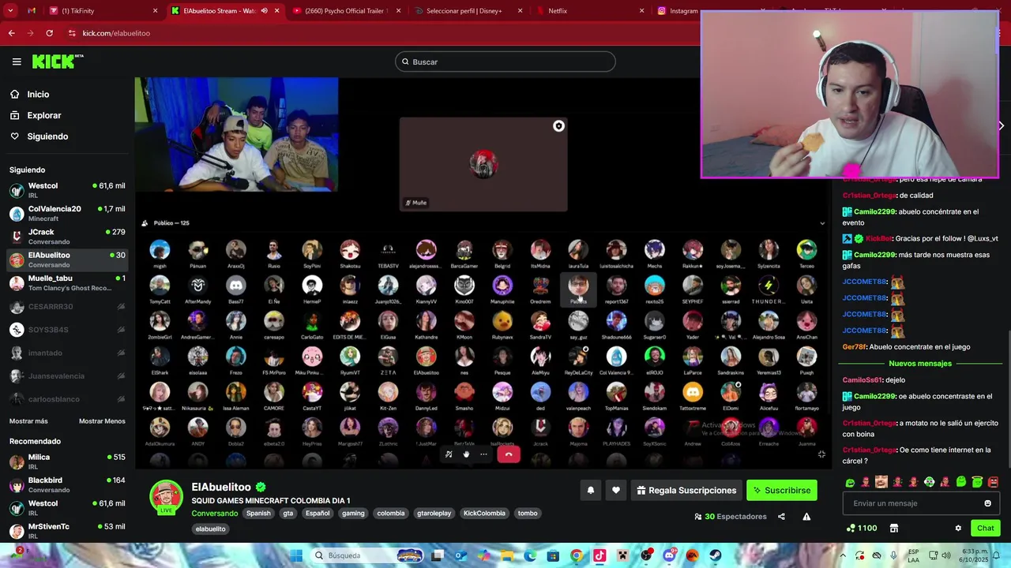1011x568 pixels.
Task: Go to Inicio in sidebar
Action: click(x=38, y=94)
